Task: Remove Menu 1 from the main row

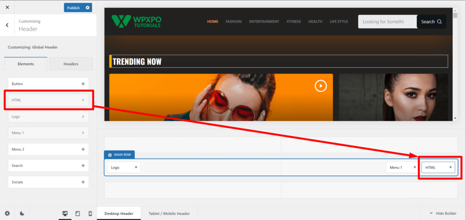Action: pos(415,167)
